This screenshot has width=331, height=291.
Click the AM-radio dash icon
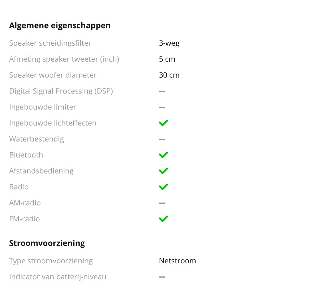162,203
